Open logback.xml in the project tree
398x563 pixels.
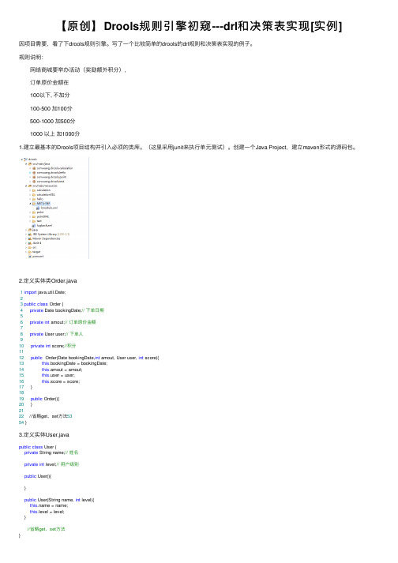(44, 226)
